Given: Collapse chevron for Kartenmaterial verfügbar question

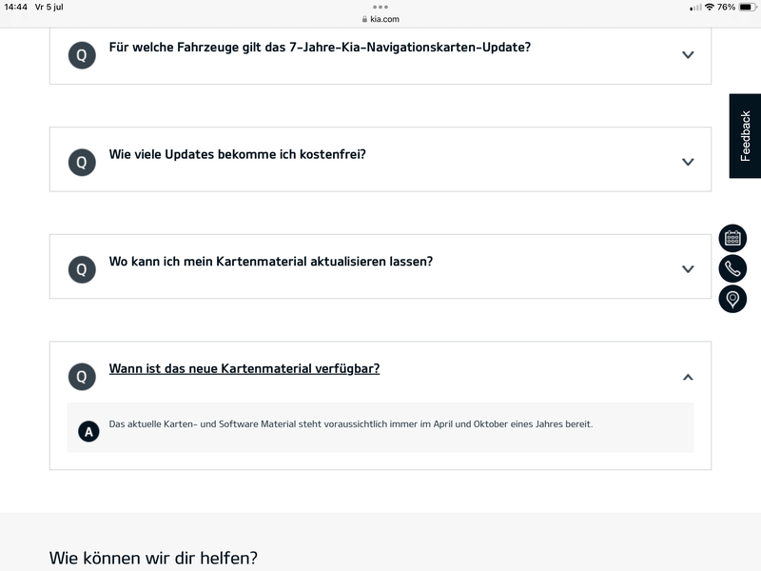Looking at the screenshot, I should pos(688,377).
